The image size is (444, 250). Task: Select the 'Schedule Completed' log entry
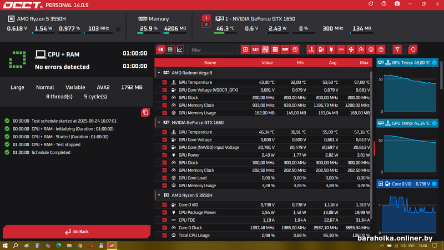point(51,152)
